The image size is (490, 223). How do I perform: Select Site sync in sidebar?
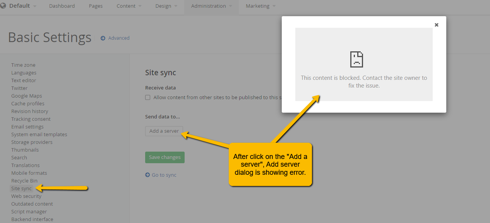(x=21, y=189)
